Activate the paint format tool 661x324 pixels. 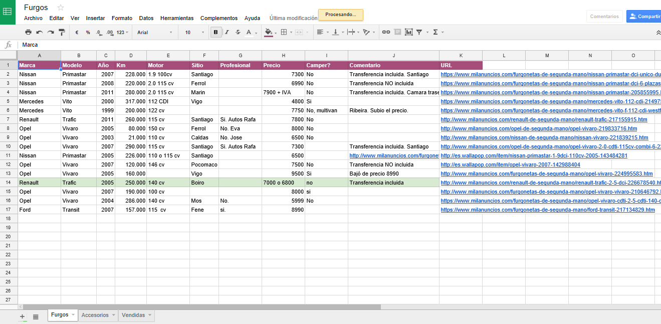coord(62,32)
